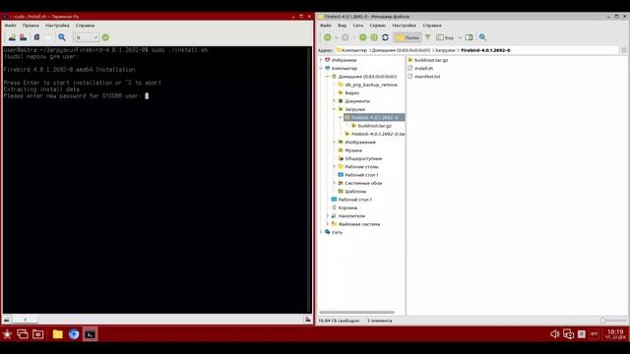
Task: Select Шаблоны folder in tree
Action: click(x=352, y=191)
